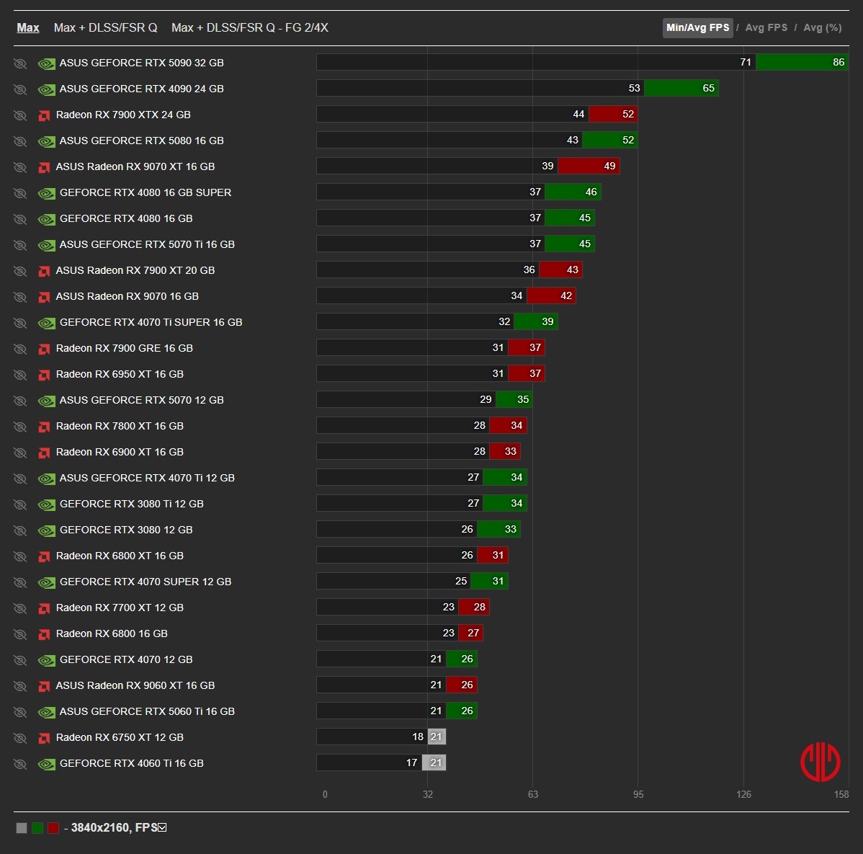Toggle visibility of Radeon RX 7900 XTX 24 GB
Viewport: 863px width, 854px height.
pyautogui.click(x=20, y=115)
